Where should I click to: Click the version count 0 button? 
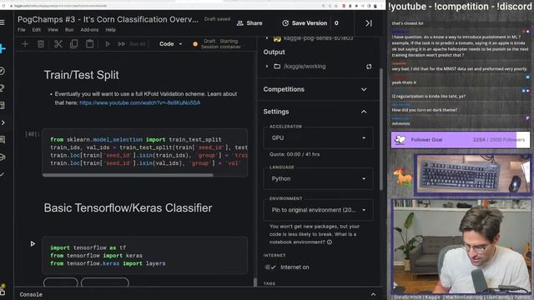pos(336,23)
